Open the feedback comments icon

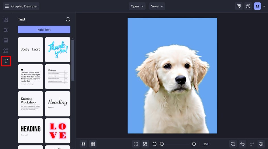[x=238, y=6]
